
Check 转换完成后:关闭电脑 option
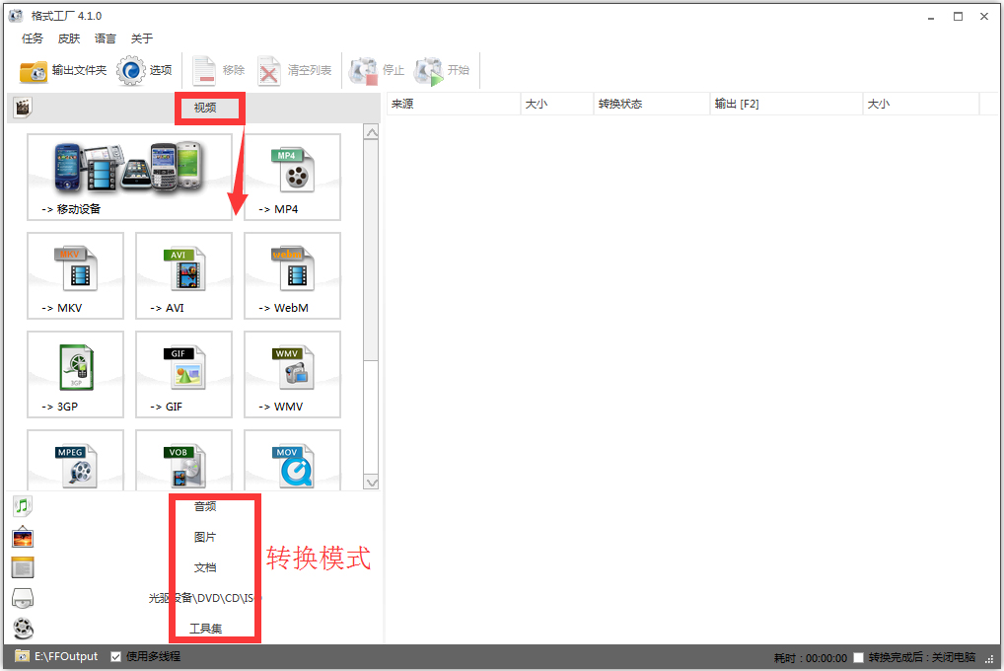pos(859,656)
